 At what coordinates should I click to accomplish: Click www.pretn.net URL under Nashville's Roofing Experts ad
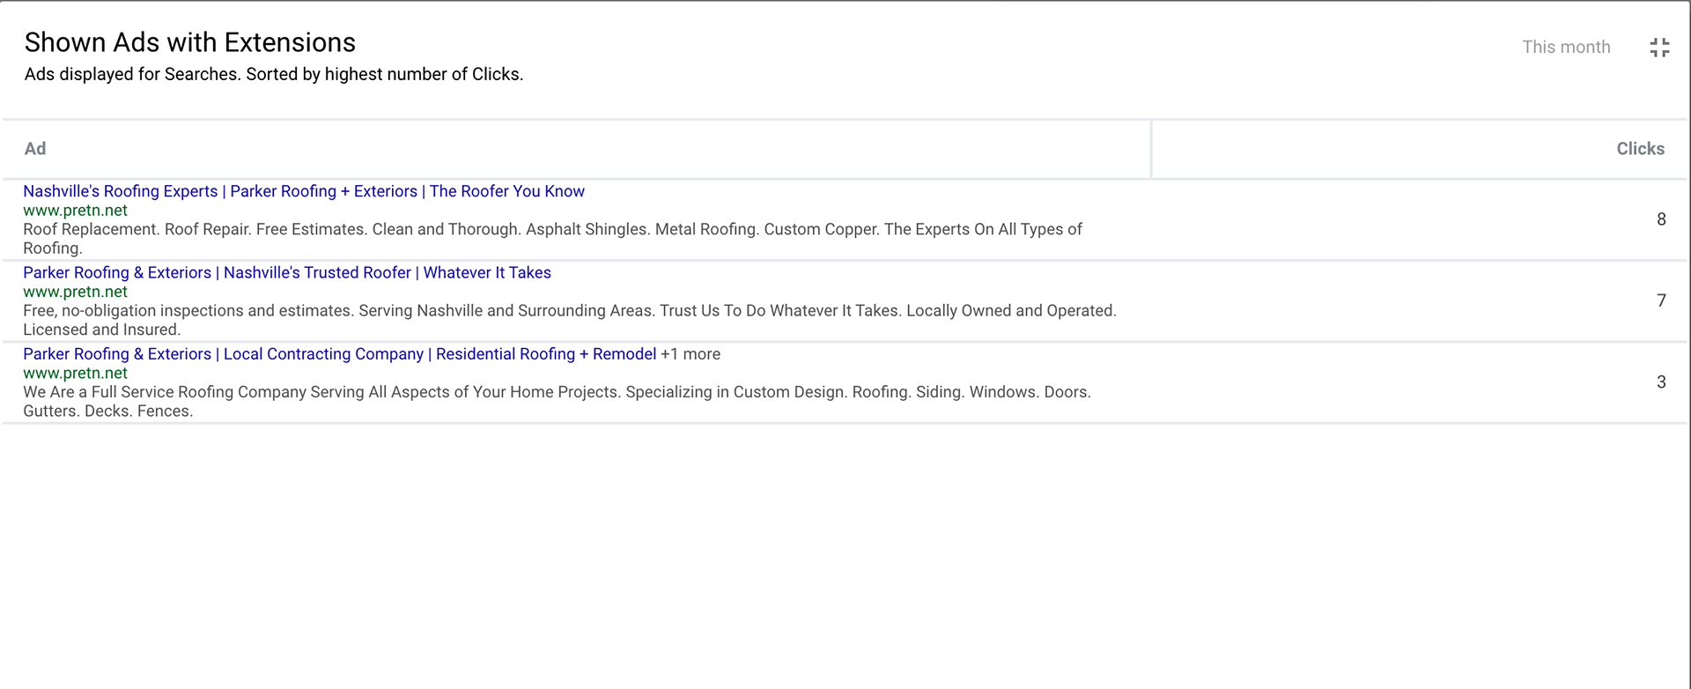[x=75, y=211]
